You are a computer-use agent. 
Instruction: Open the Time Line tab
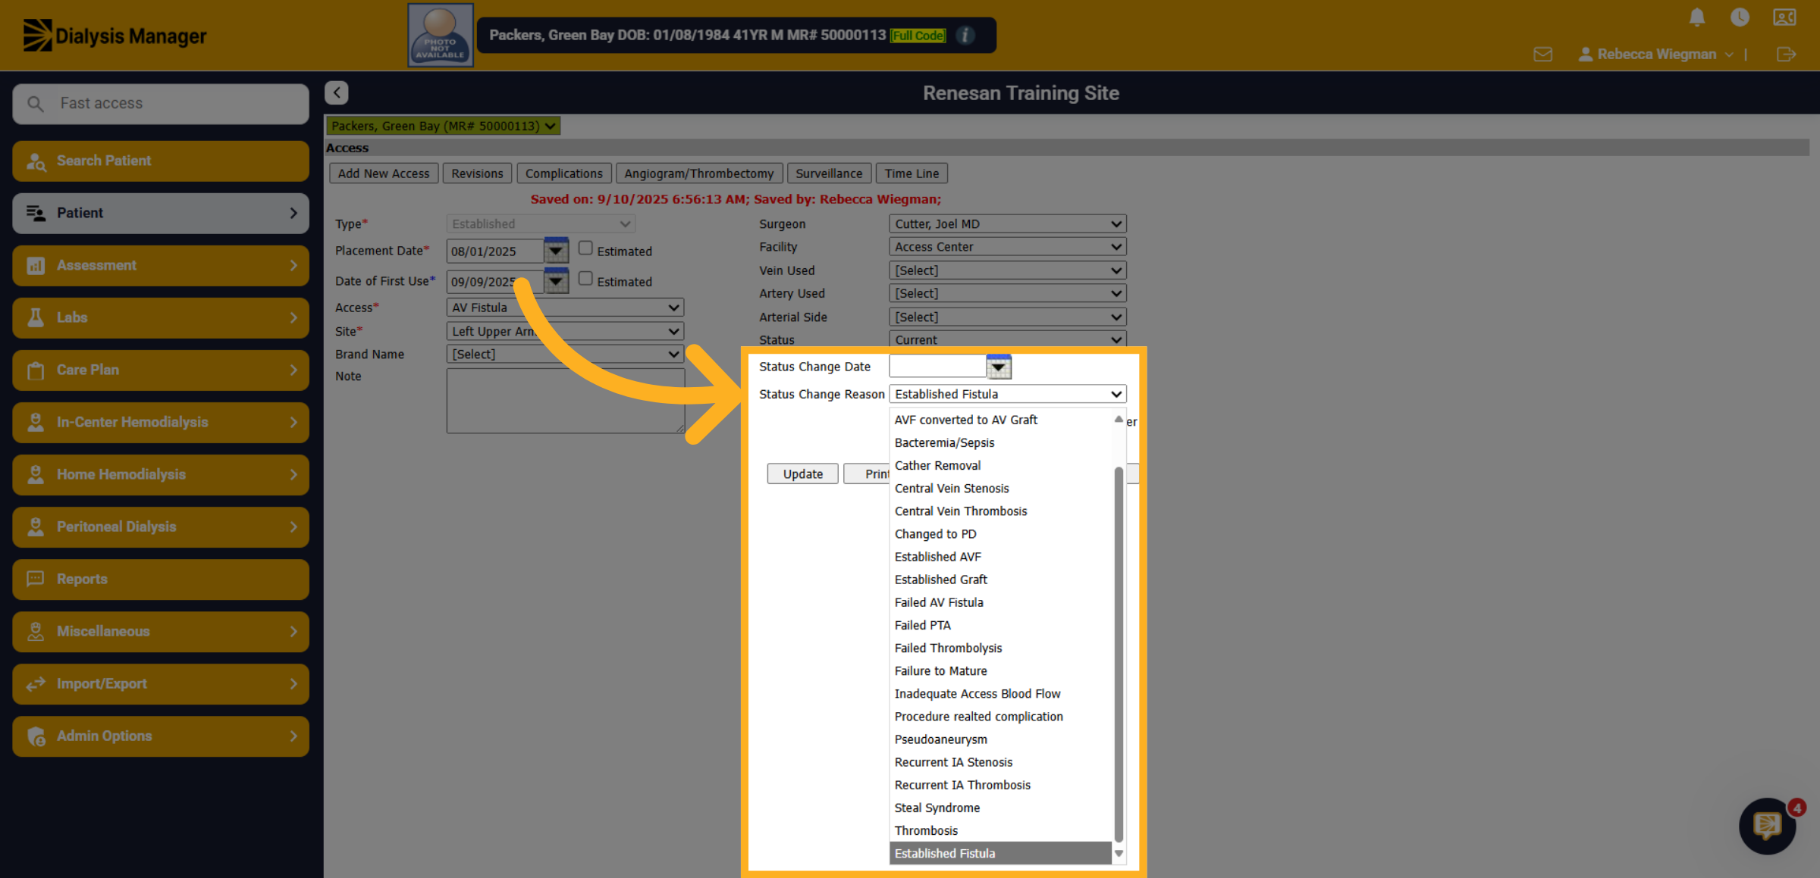click(x=912, y=173)
